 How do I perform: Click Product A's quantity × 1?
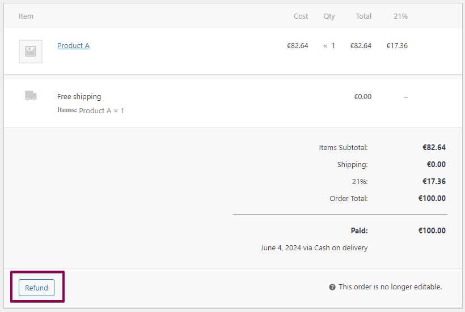tap(329, 46)
